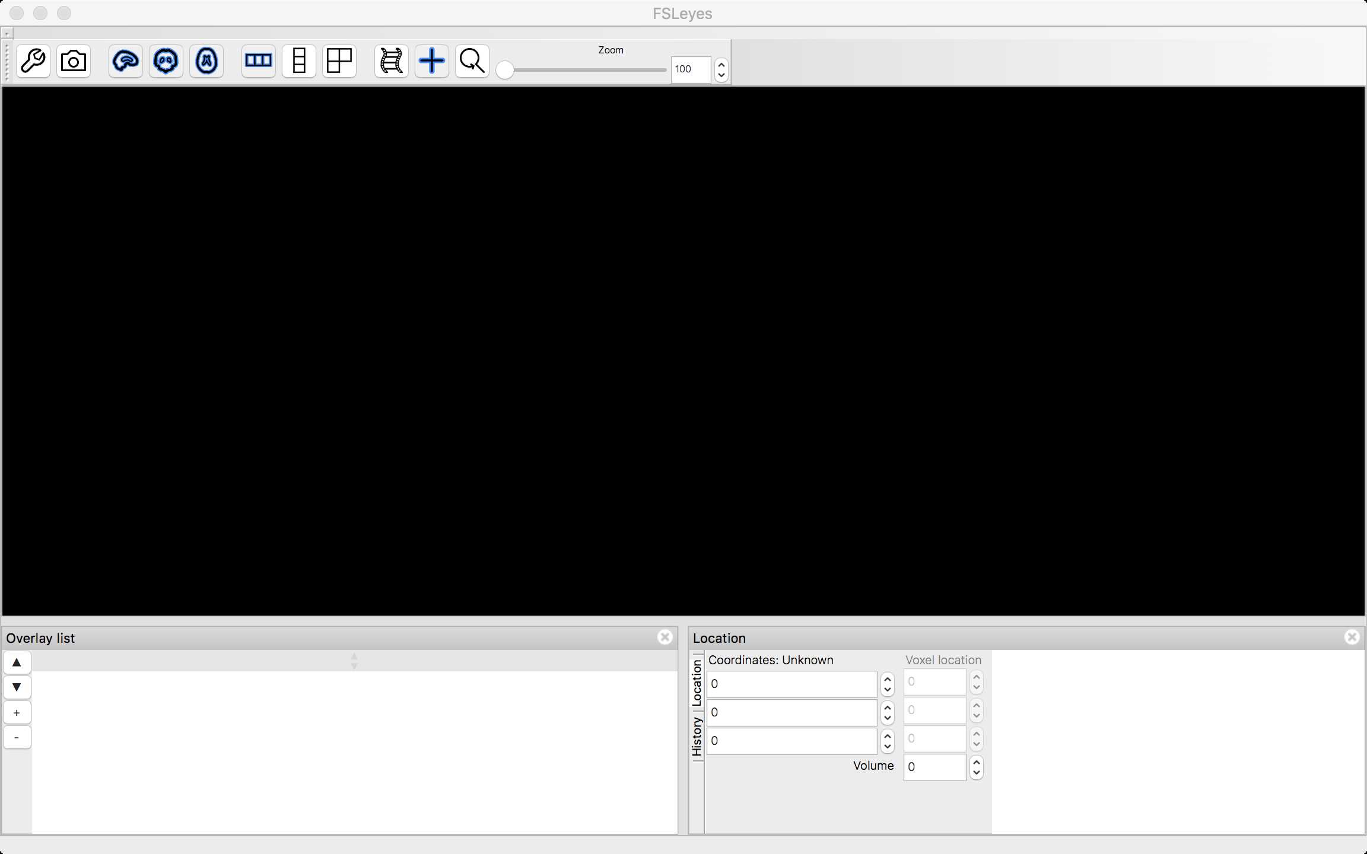Toggle movie mode with the film icon
Image resolution: width=1367 pixels, height=854 pixels.
point(392,61)
